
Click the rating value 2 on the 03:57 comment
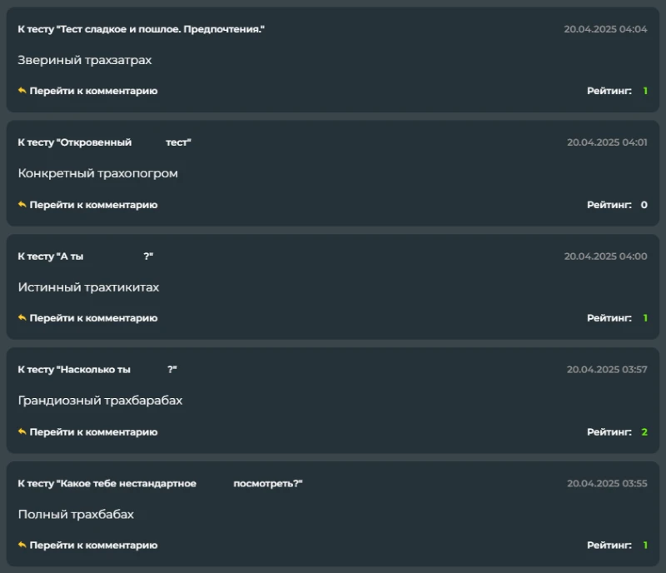click(x=644, y=432)
